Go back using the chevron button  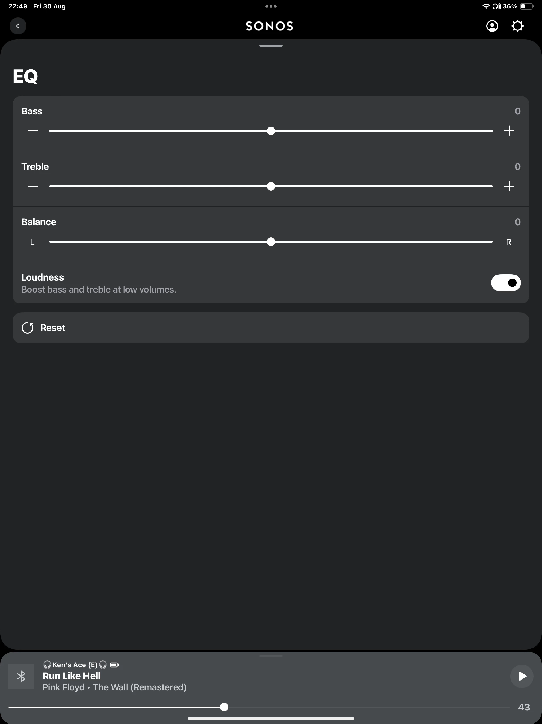(x=18, y=26)
